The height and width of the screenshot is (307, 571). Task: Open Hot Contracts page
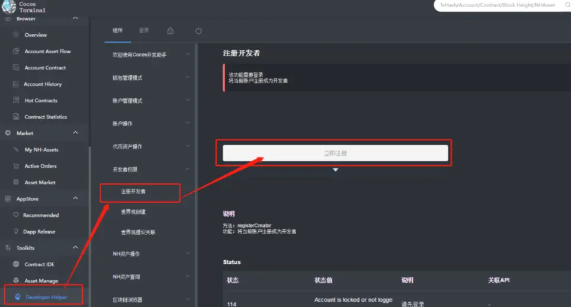[x=41, y=101]
